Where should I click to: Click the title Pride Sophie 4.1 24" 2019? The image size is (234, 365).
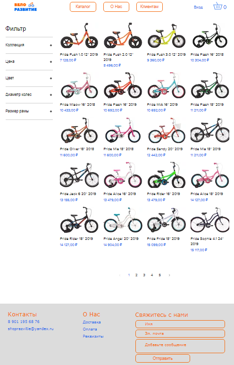pyautogui.click(x=207, y=241)
